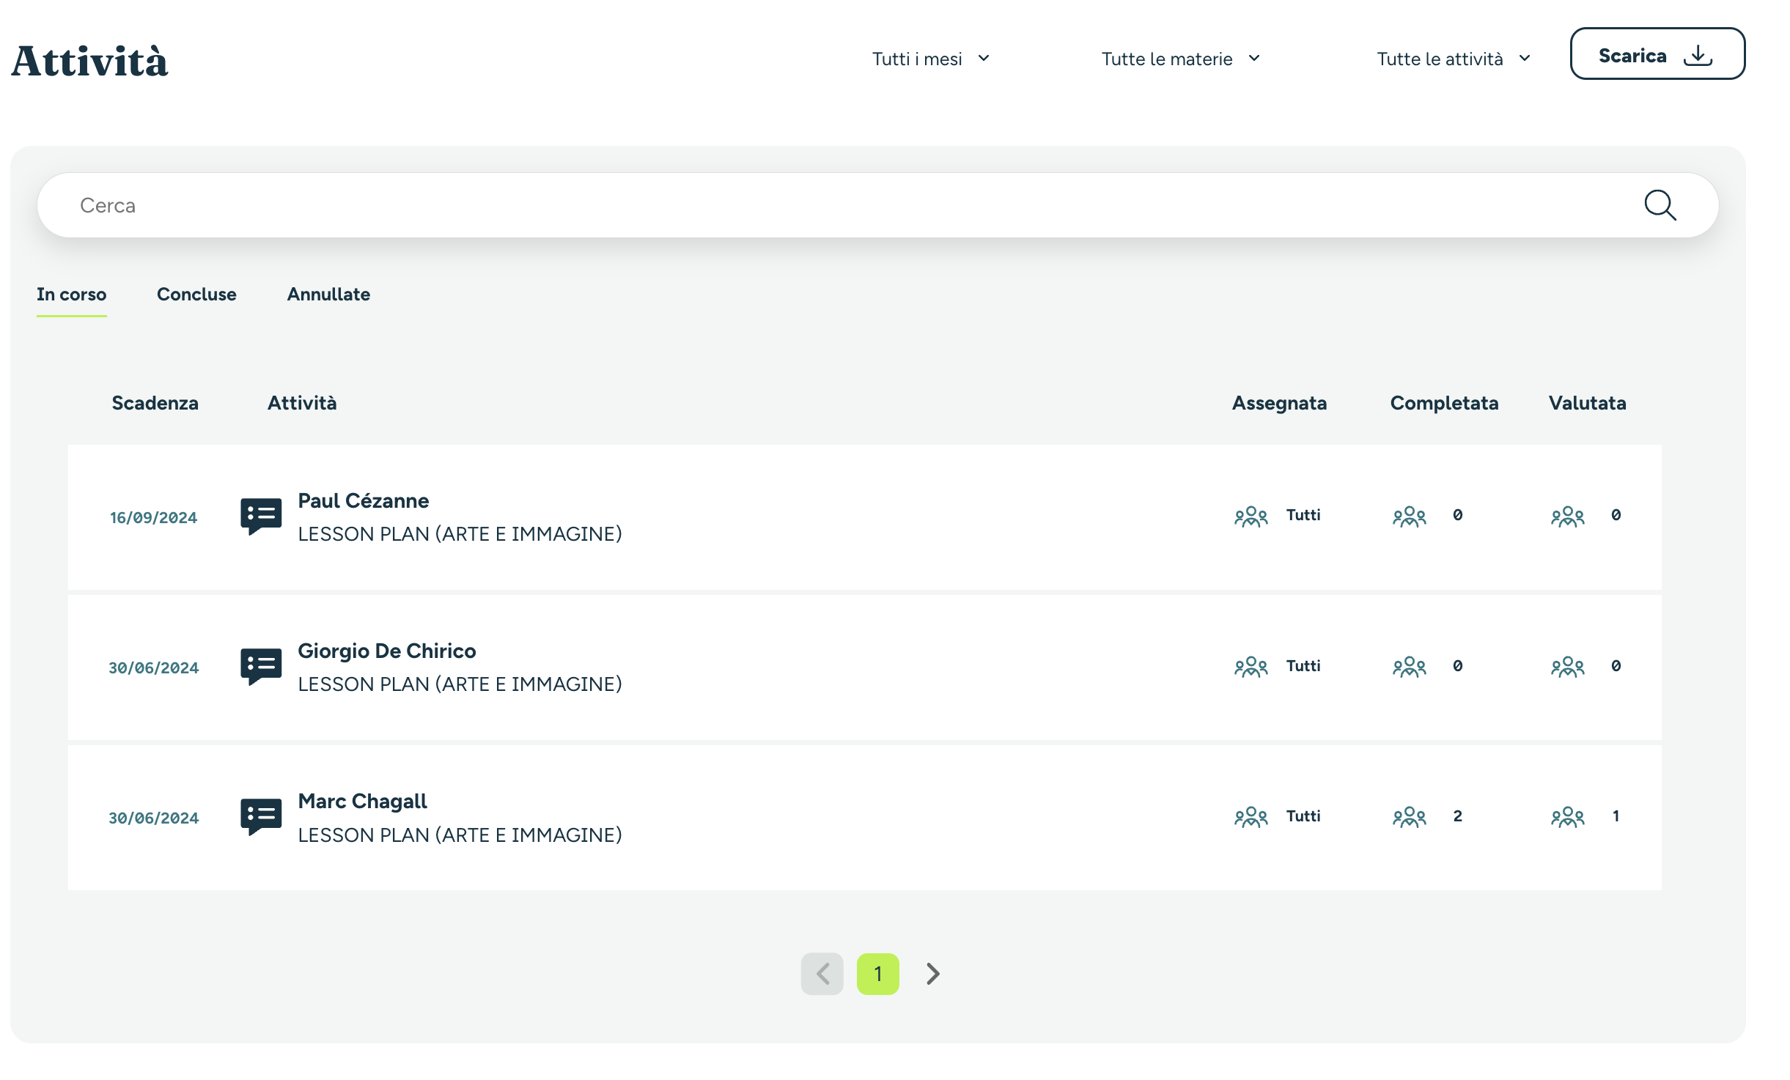Go to previous page with left arrow

(x=822, y=974)
